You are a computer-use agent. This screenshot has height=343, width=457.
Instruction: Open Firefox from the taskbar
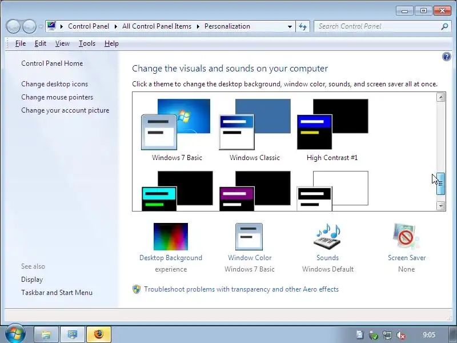99,334
